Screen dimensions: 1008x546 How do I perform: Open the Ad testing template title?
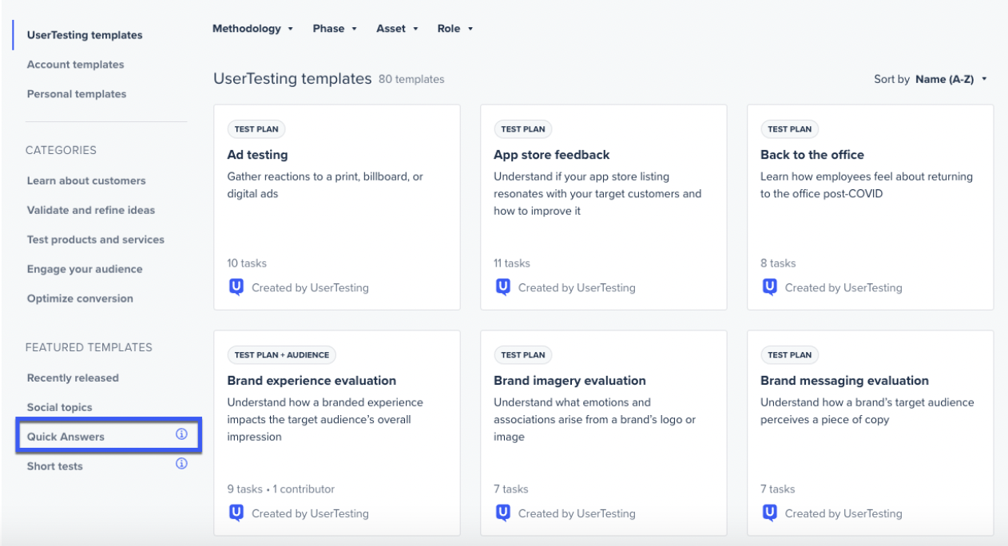[x=257, y=155]
